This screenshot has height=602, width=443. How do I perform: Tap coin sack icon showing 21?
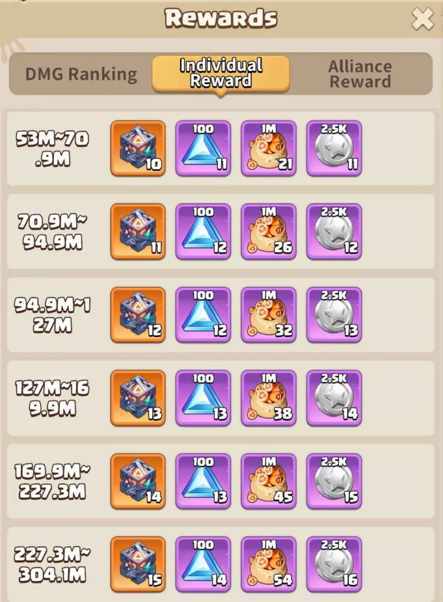coord(269,149)
